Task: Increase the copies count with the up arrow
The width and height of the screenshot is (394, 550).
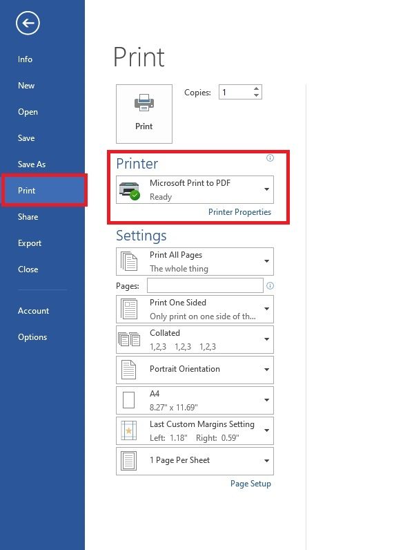Action: pos(257,88)
